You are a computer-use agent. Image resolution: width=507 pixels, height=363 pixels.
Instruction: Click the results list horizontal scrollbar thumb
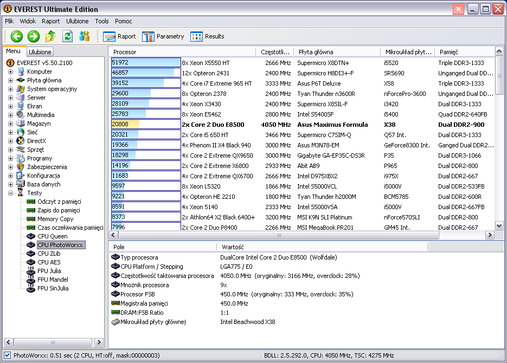pos(280,235)
